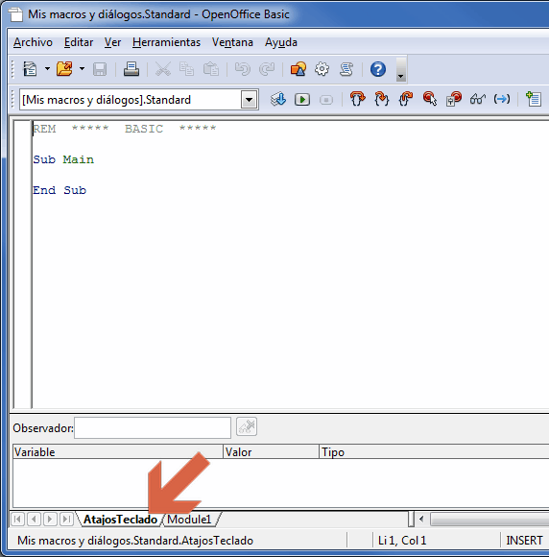Enable watch with the glasses icon
Image resolution: width=549 pixels, height=557 pixels.
[x=478, y=99]
